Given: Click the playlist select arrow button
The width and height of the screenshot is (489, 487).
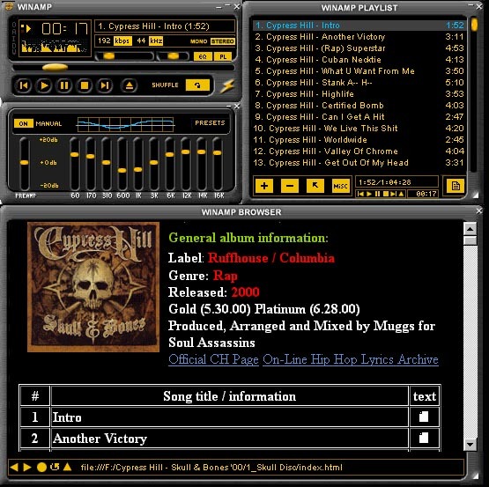Looking at the screenshot, I should [315, 186].
